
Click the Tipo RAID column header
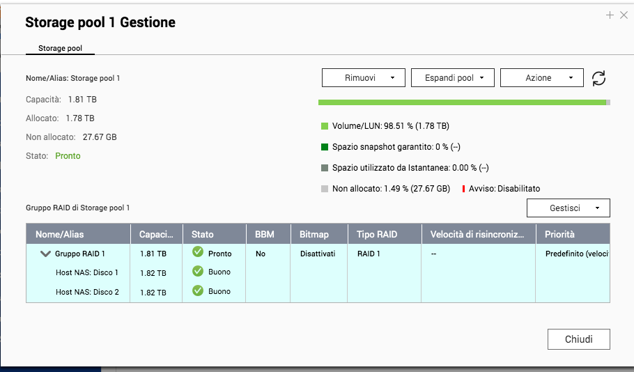[x=377, y=234]
